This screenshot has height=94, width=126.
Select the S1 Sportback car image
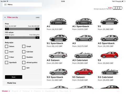pyautogui.click(x=58, y=38)
